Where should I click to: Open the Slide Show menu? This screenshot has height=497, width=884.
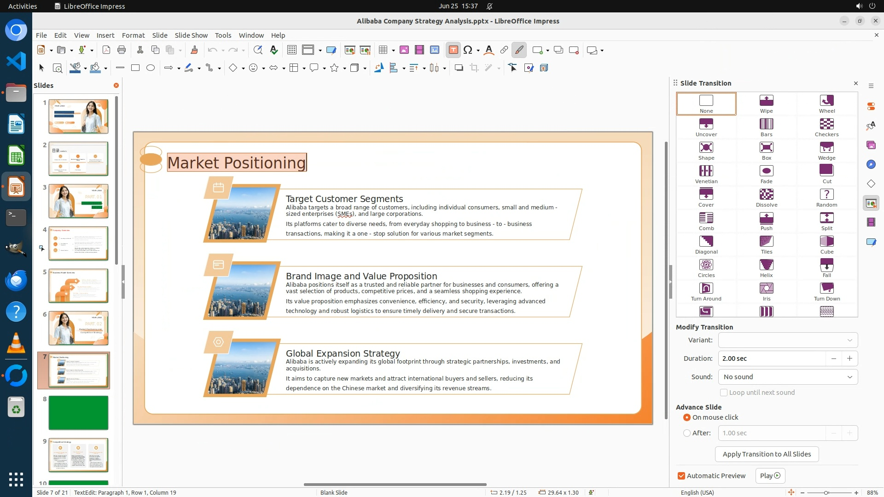pos(191,35)
